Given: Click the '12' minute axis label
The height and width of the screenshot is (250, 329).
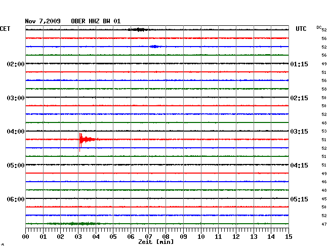Looking at the screenshot, I should [236, 236].
